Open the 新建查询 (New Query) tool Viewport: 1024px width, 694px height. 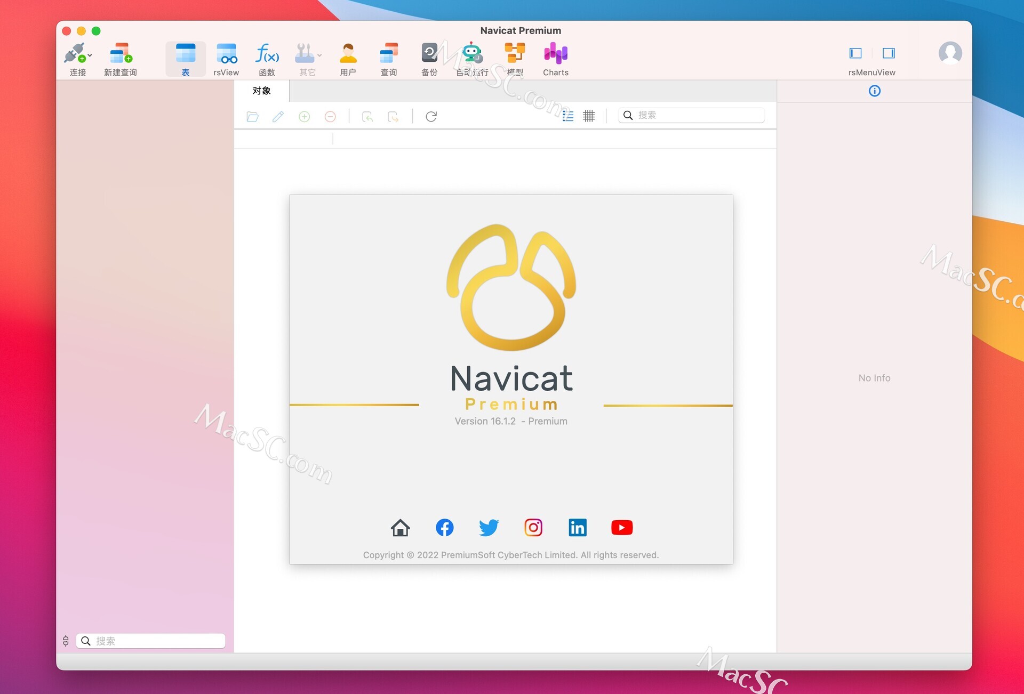[119, 58]
